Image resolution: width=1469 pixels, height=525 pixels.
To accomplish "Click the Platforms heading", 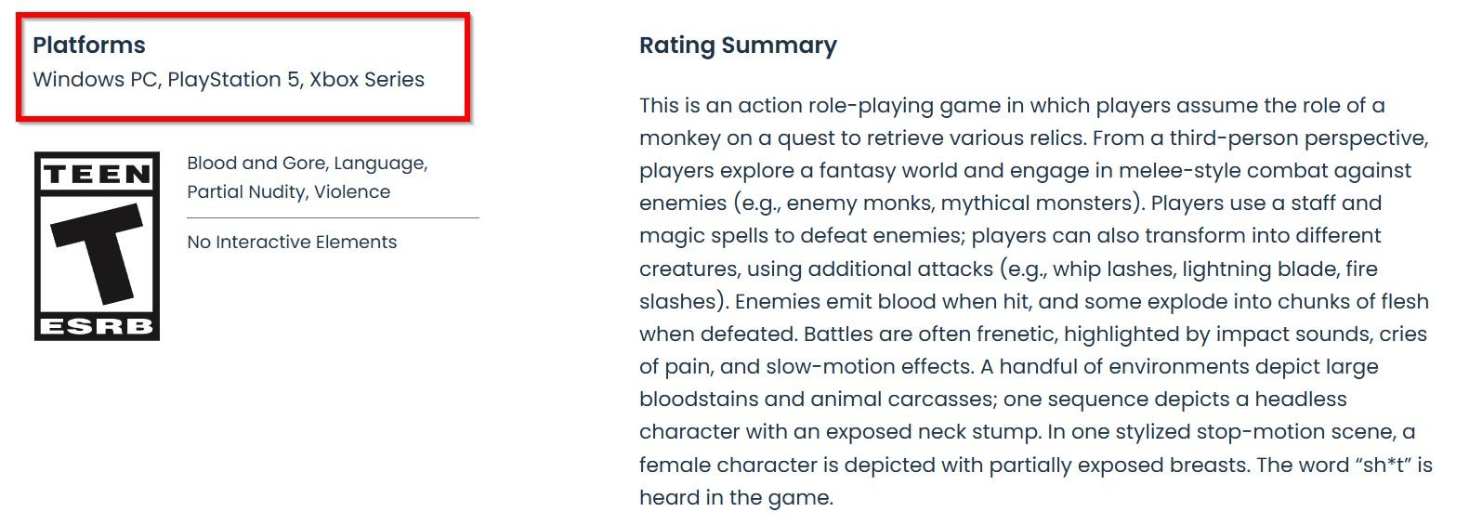I will point(89,45).
